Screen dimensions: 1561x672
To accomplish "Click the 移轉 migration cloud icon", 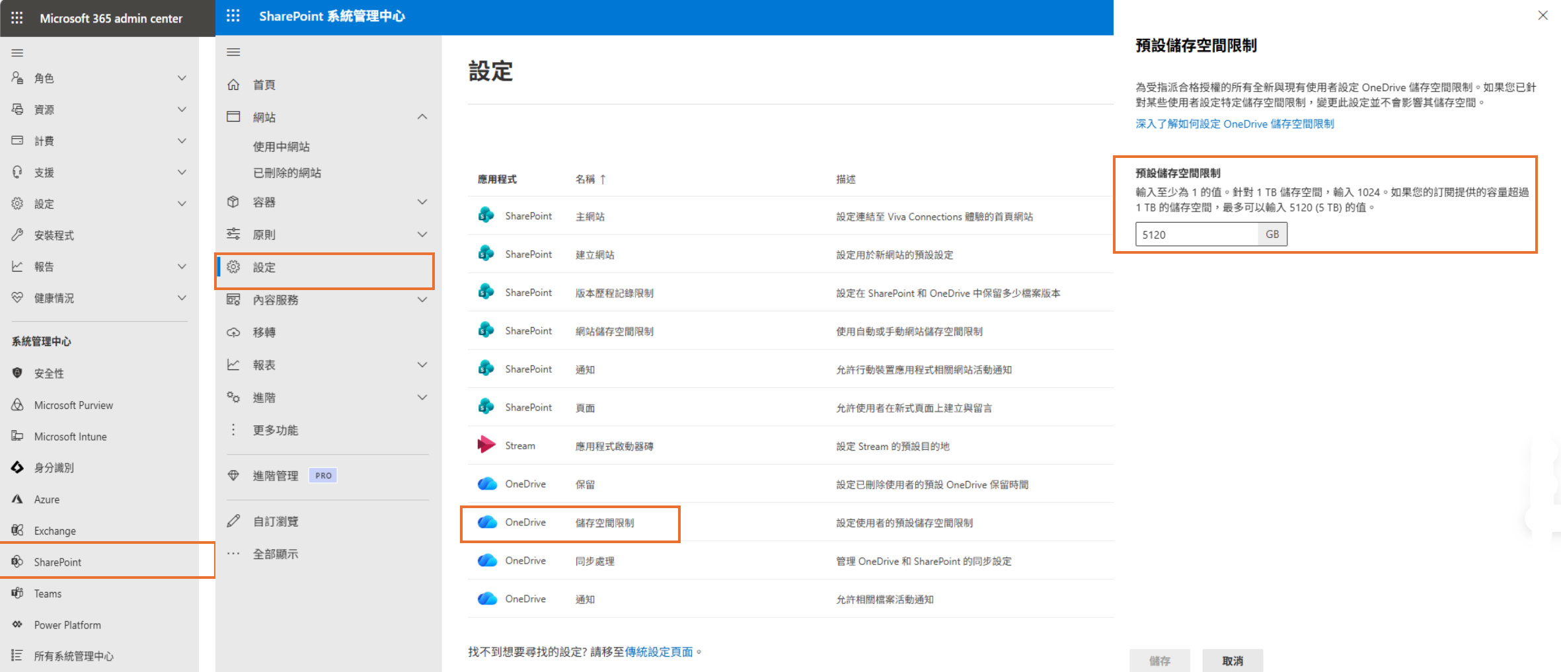I will point(233,332).
